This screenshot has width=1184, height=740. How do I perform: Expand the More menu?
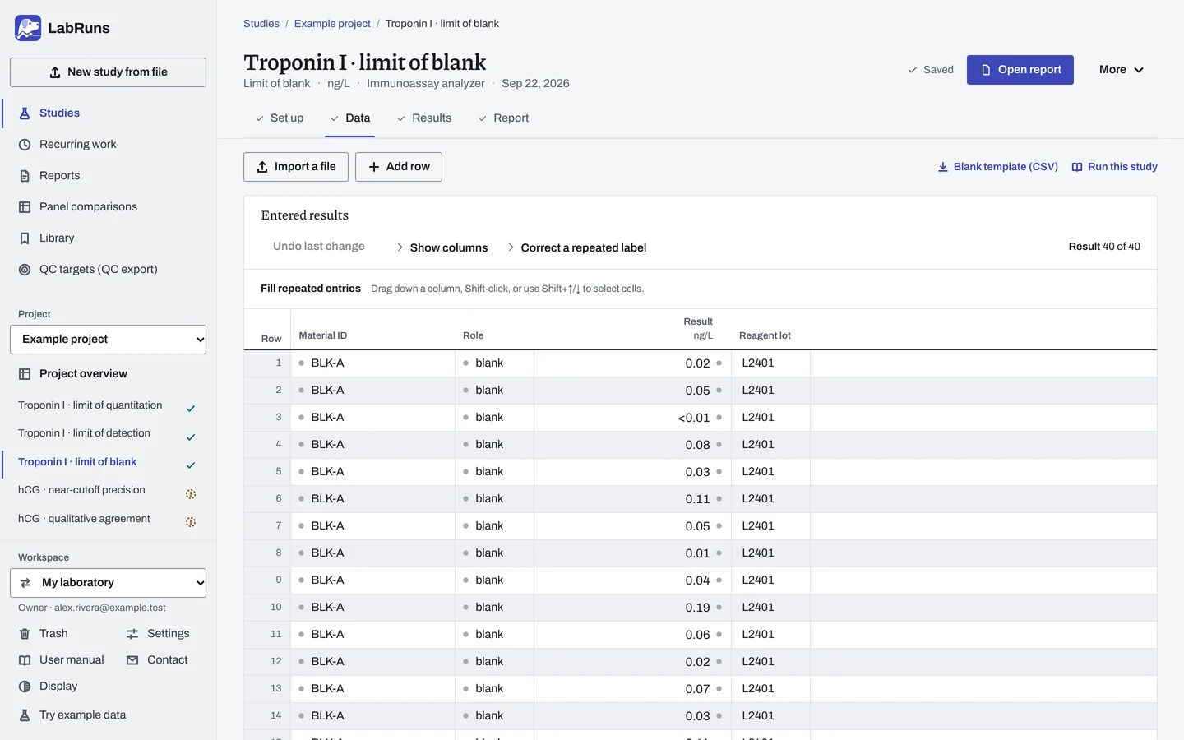[1122, 70]
